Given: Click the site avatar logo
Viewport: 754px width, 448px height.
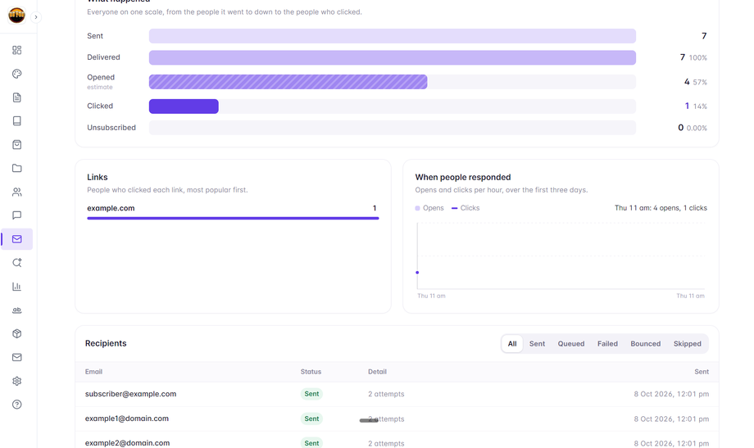Looking at the screenshot, I should [x=17, y=16].
